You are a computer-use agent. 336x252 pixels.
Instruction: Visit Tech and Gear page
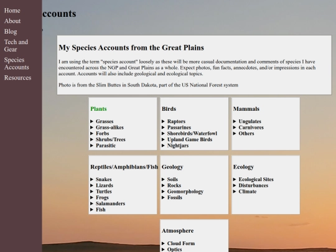tap(16, 45)
